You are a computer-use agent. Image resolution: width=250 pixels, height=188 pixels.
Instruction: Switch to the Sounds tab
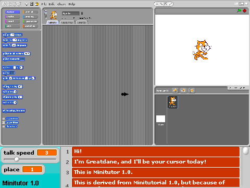[81, 22]
